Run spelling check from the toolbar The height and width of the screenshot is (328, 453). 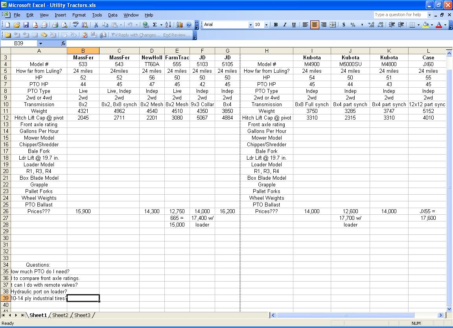tap(76, 25)
